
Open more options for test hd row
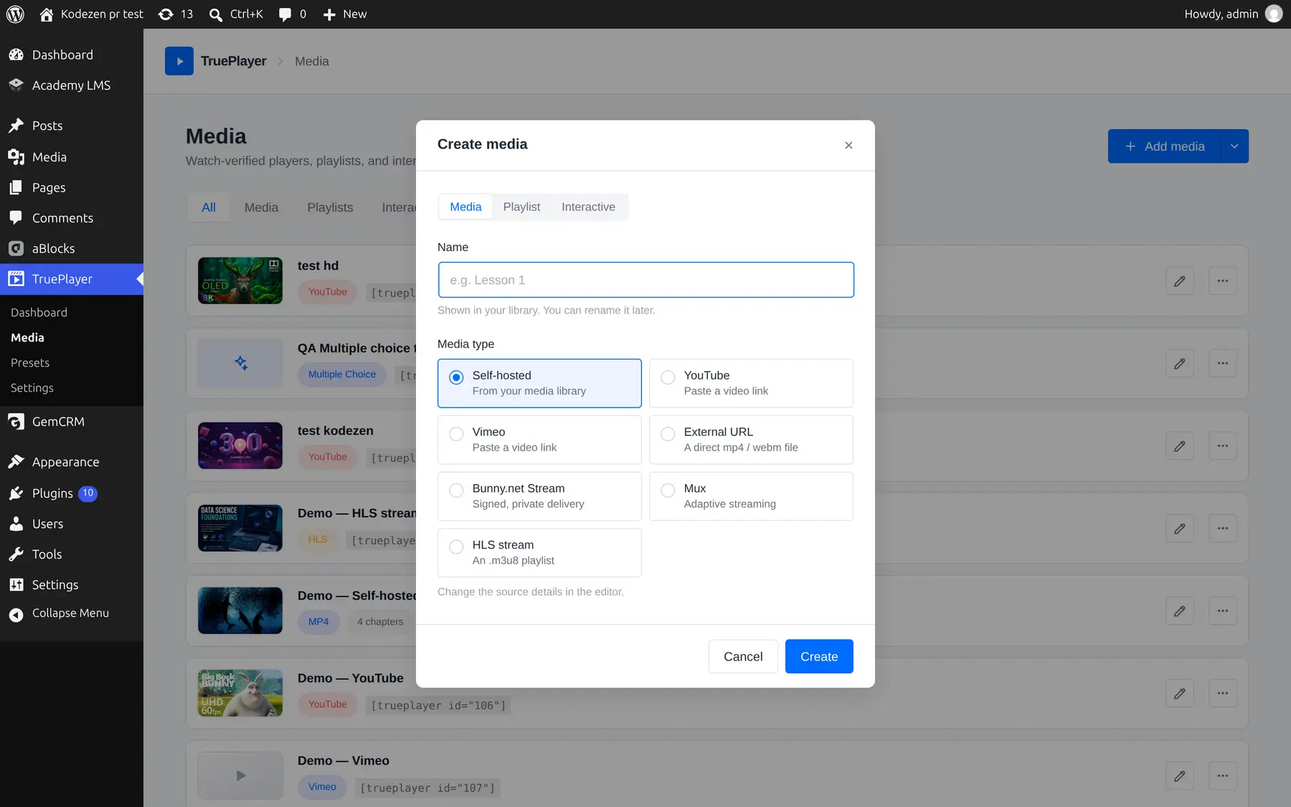point(1223,281)
